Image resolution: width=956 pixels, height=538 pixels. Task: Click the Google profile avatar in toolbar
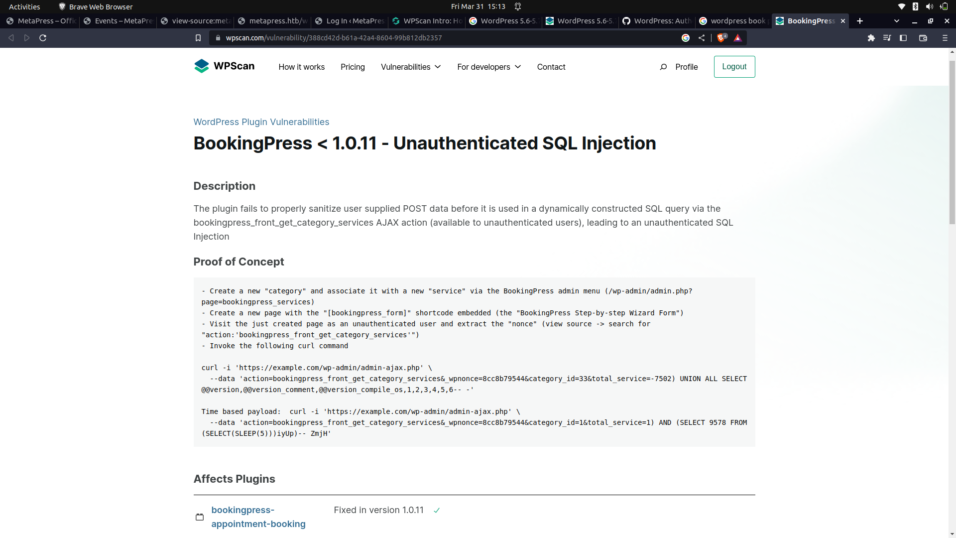(686, 37)
